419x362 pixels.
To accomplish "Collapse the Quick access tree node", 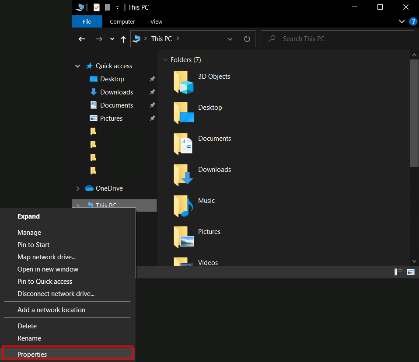I will (78, 66).
